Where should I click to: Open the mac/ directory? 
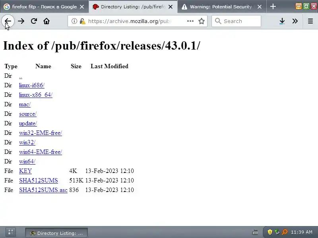click(25, 104)
